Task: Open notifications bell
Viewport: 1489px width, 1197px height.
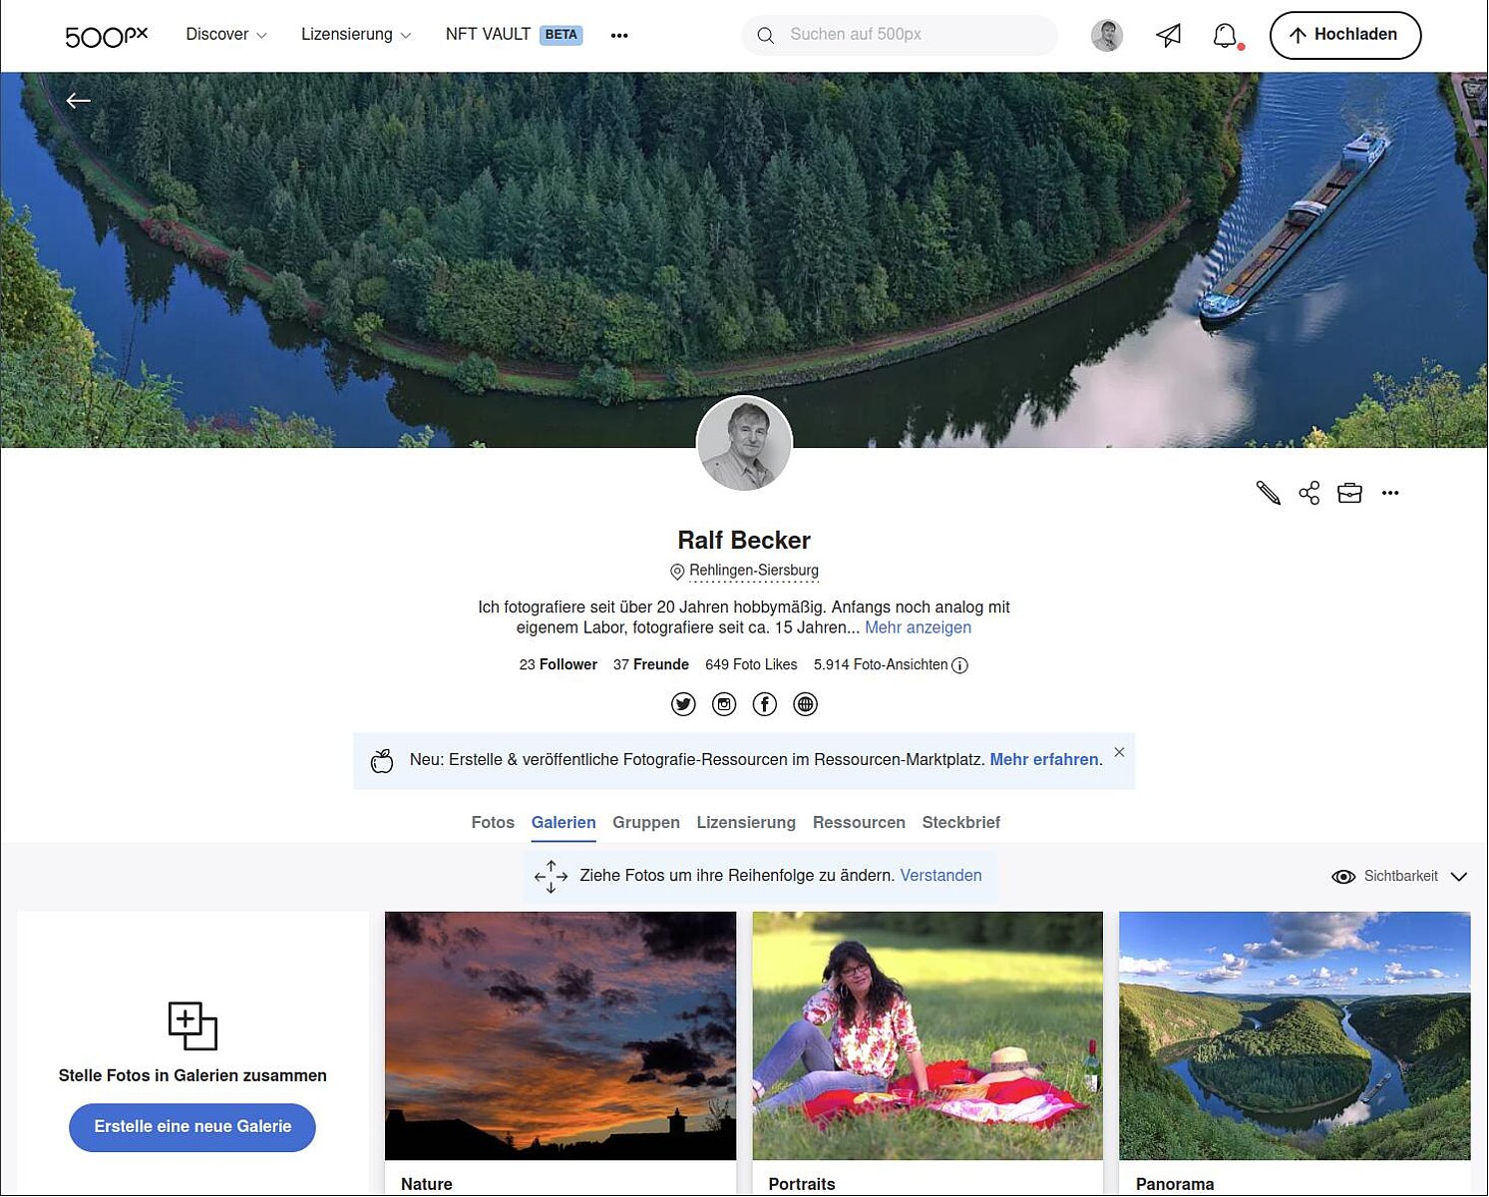Action: (x=1225, y=36)
